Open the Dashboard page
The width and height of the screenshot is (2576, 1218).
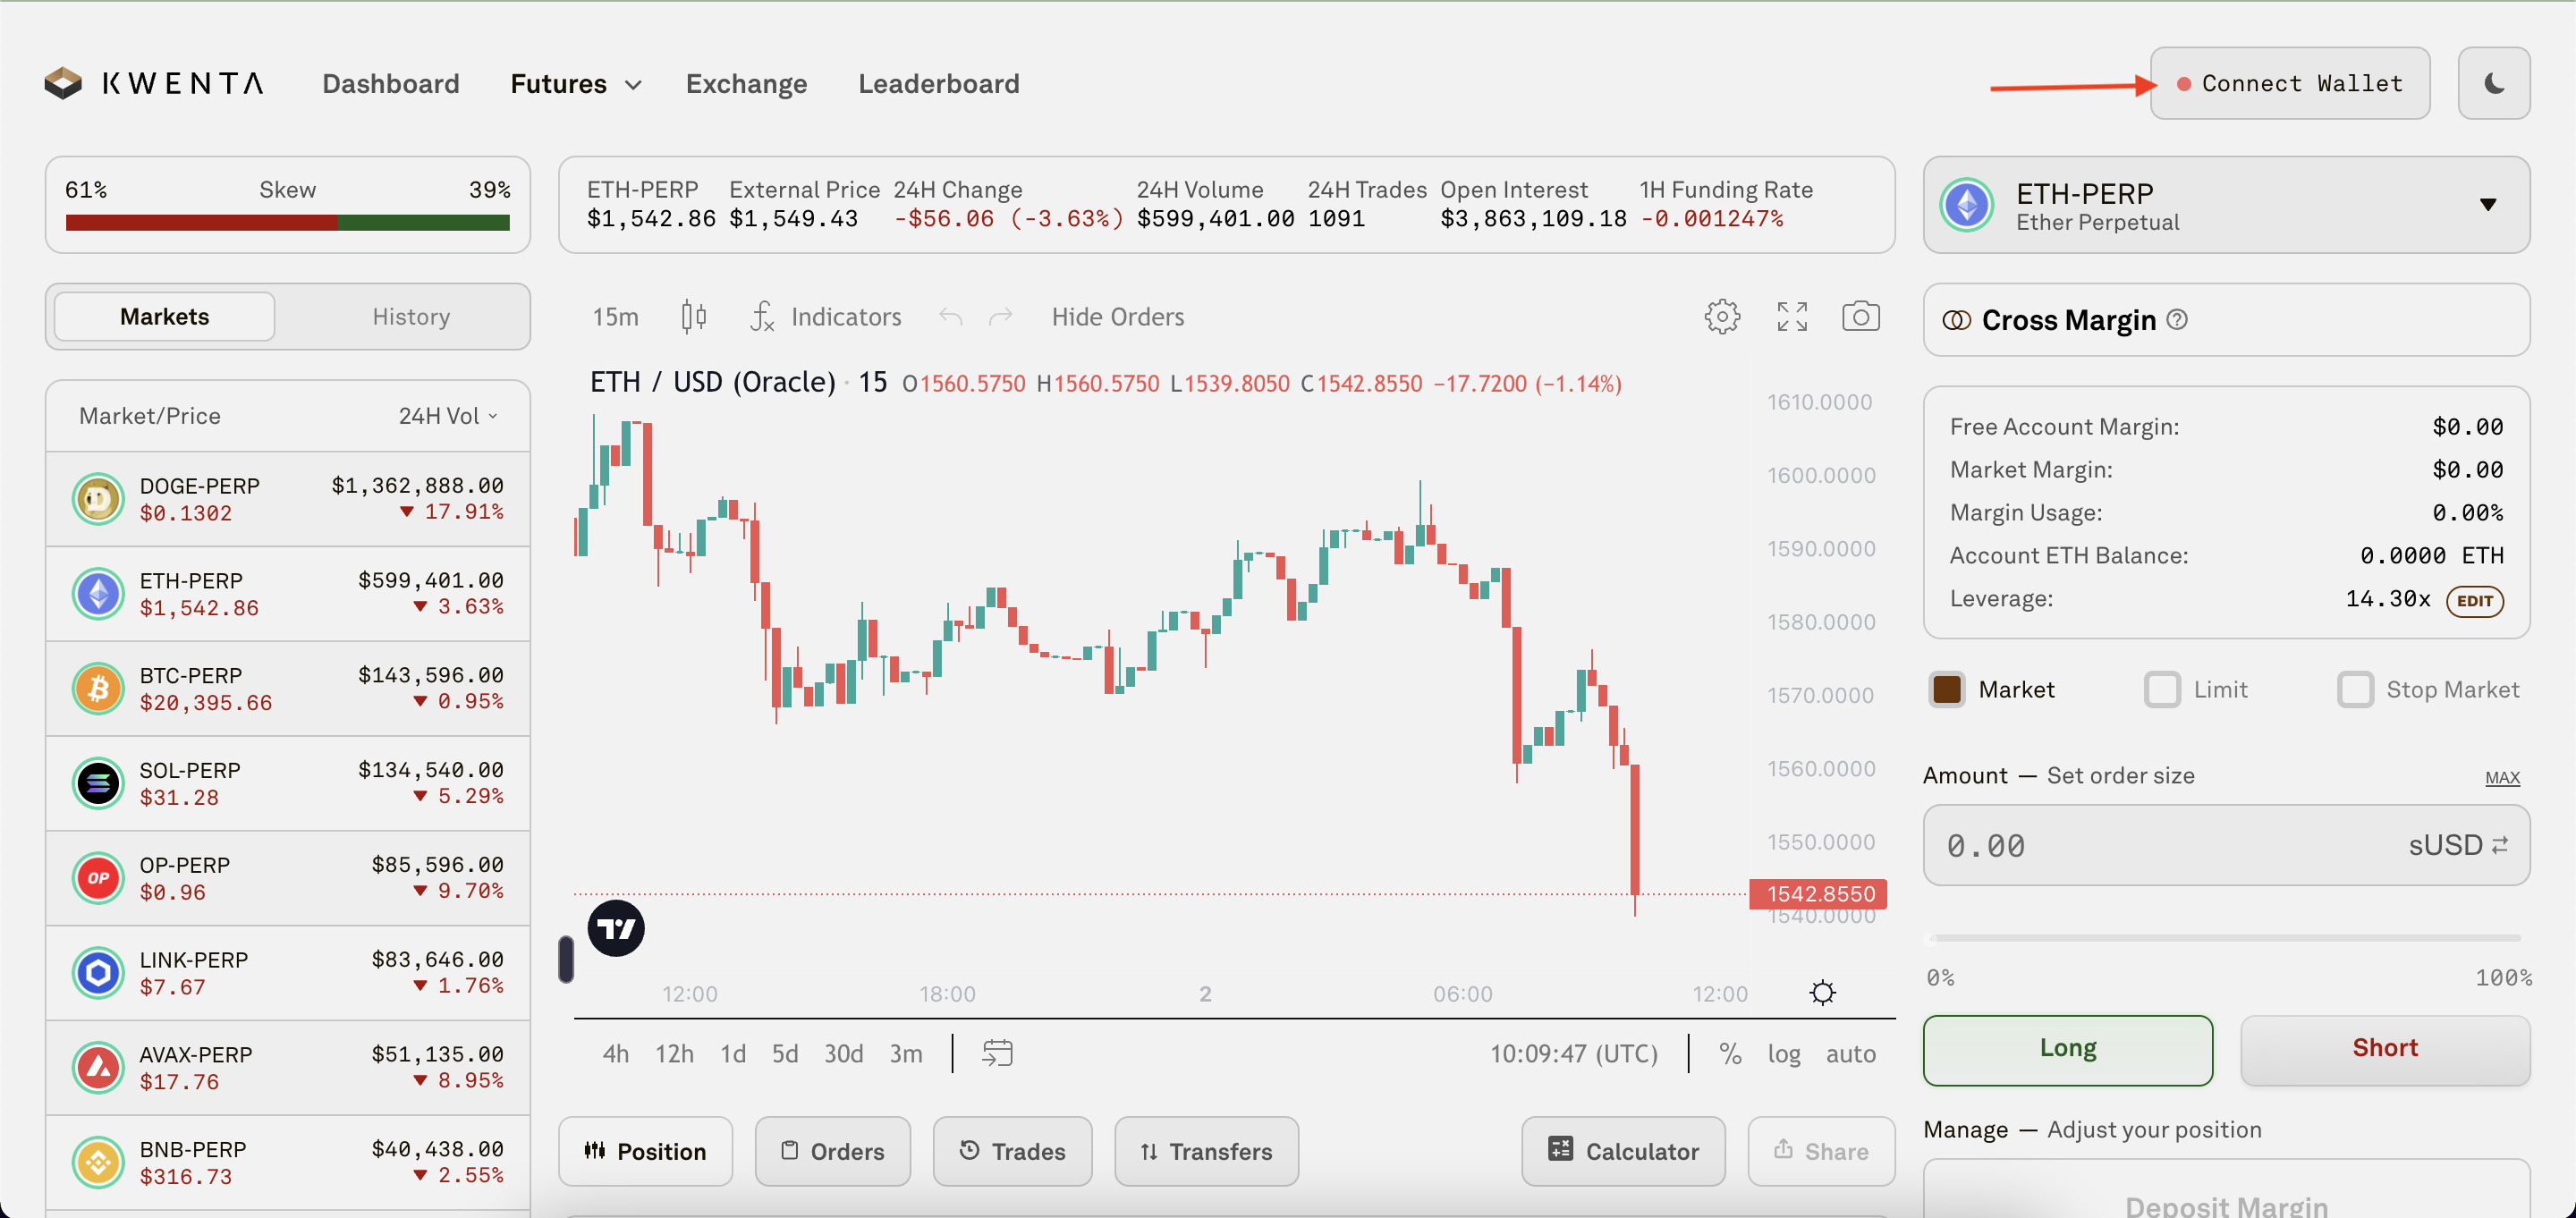391,84
